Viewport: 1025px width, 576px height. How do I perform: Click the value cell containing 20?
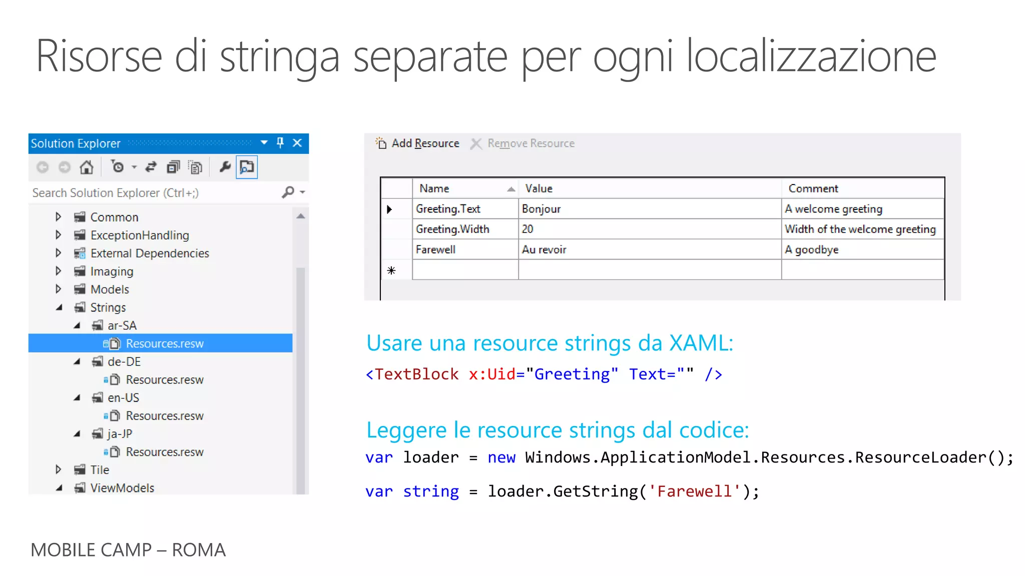(x=650, y=229)
